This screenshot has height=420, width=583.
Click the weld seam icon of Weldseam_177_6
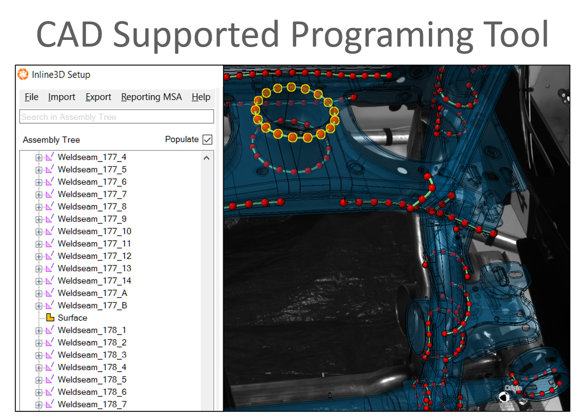pos(50,181)
